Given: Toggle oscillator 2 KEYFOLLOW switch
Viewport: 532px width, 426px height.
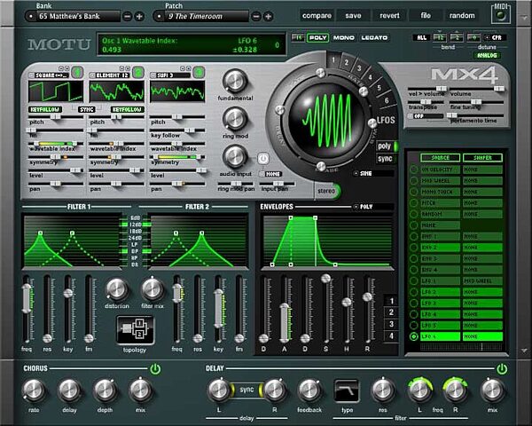Looking at the screenshot, I should click(128, 109).
